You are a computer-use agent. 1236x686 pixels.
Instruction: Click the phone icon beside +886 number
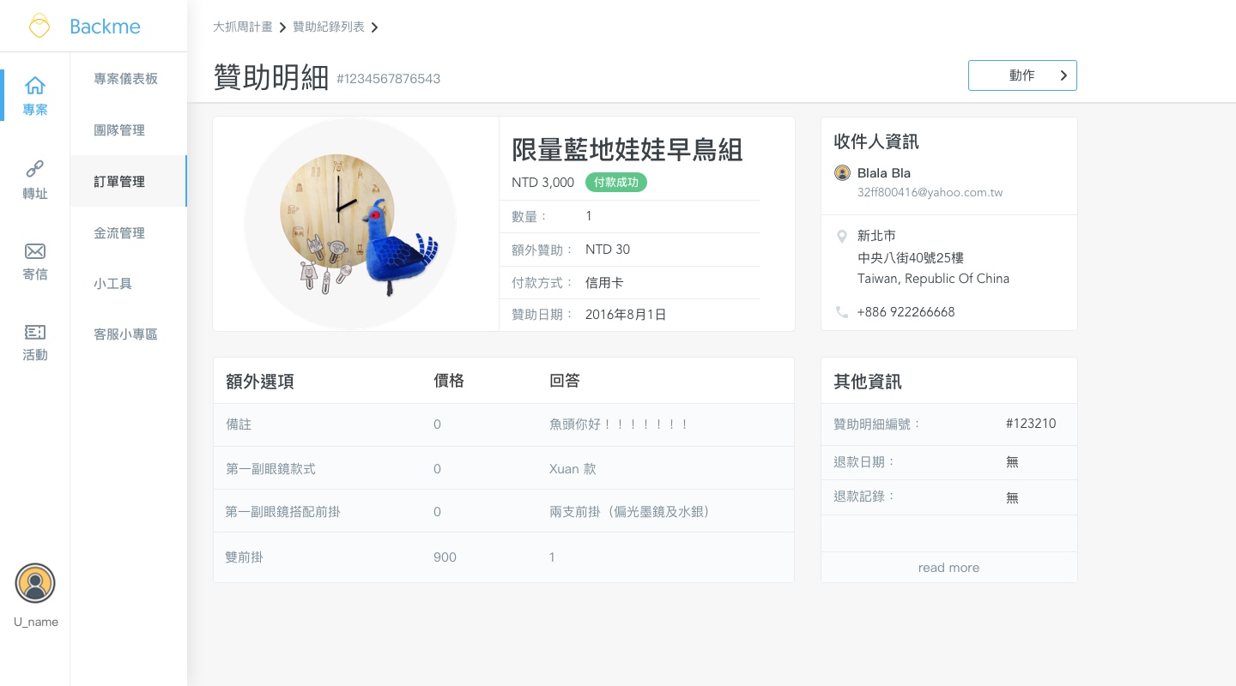(842, 312)
